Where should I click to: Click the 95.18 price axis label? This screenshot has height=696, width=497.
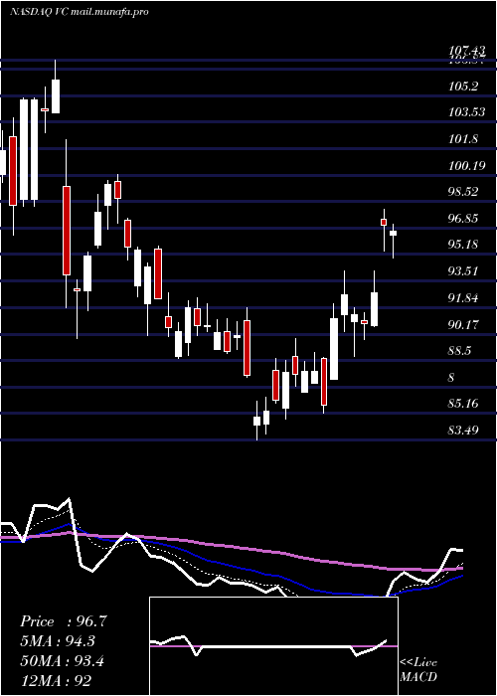[463, 245]
